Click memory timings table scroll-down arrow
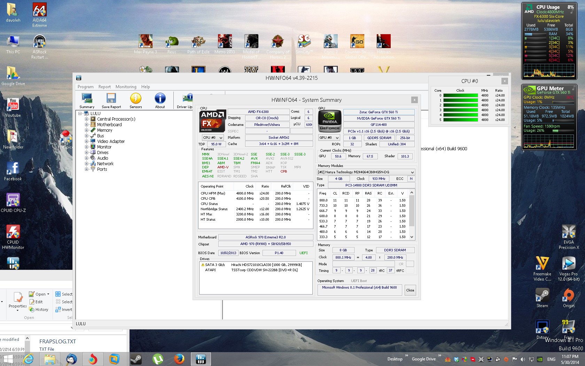Viewport: 585px width, 366px height. [412, 237]
